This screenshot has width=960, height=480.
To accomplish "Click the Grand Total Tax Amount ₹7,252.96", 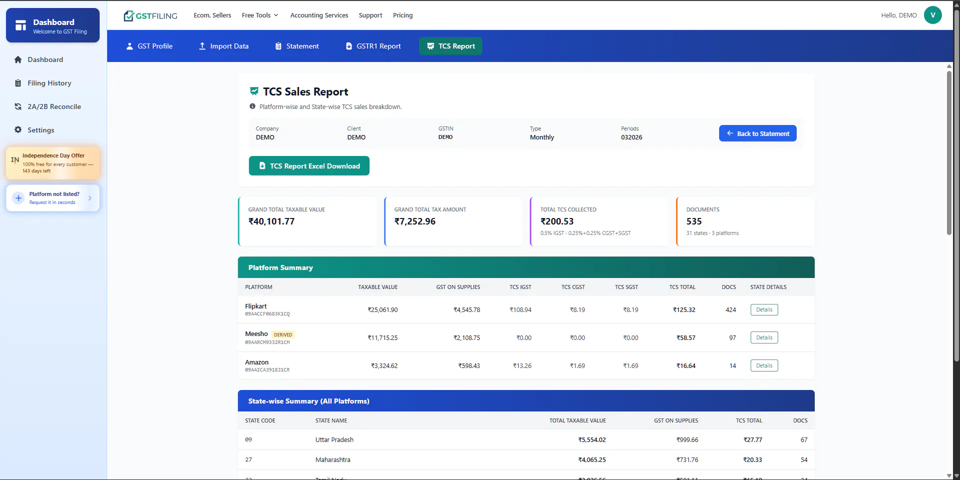I will [415, 221].
